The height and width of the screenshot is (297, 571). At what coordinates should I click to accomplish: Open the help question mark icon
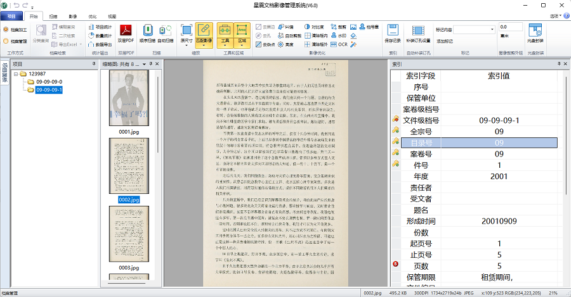[567, 16]
